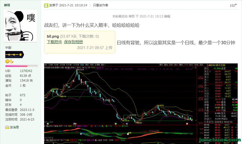This screenshot has width=242, height=144.
Task: Click the last-edited notice by 禅哥
Action: pyautogui.click(x=141, y=16)
